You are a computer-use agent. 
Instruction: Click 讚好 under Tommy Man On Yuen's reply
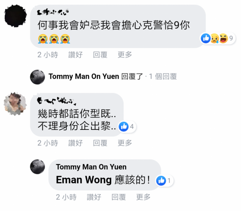[94, 197]
